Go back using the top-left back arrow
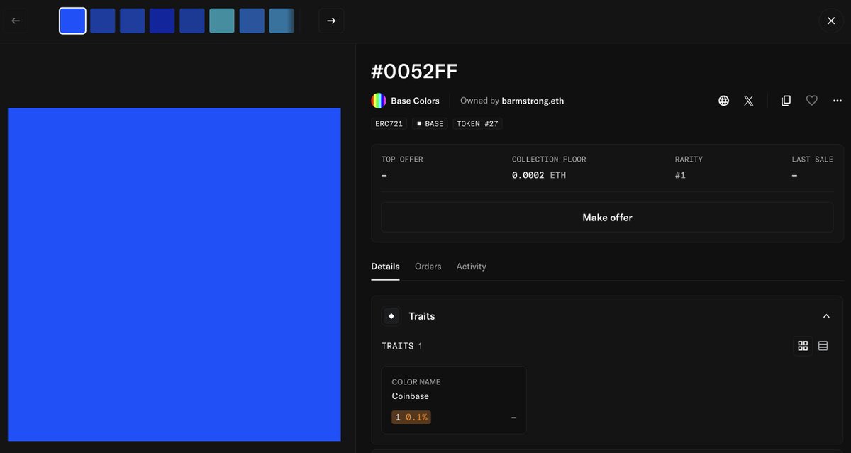This screenshot has height=453, width=851. tap(16, 21)
